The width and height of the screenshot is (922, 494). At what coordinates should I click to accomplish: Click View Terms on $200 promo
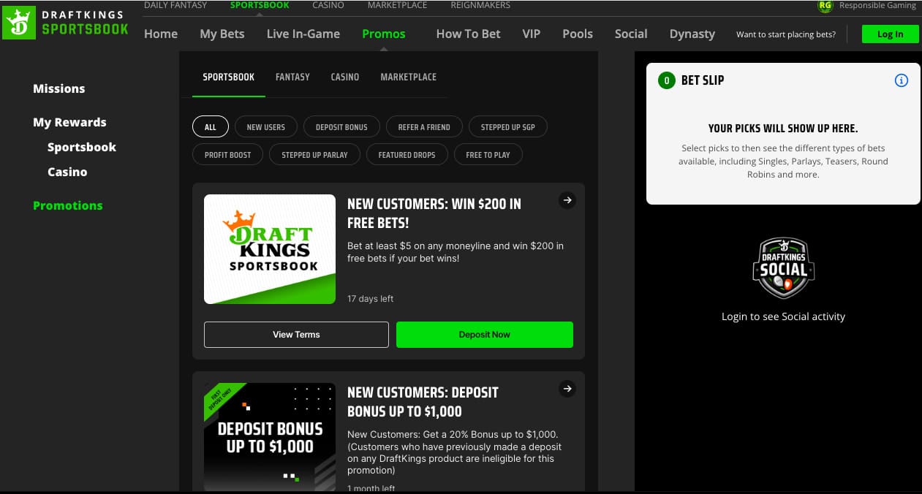tap(296, 335)
